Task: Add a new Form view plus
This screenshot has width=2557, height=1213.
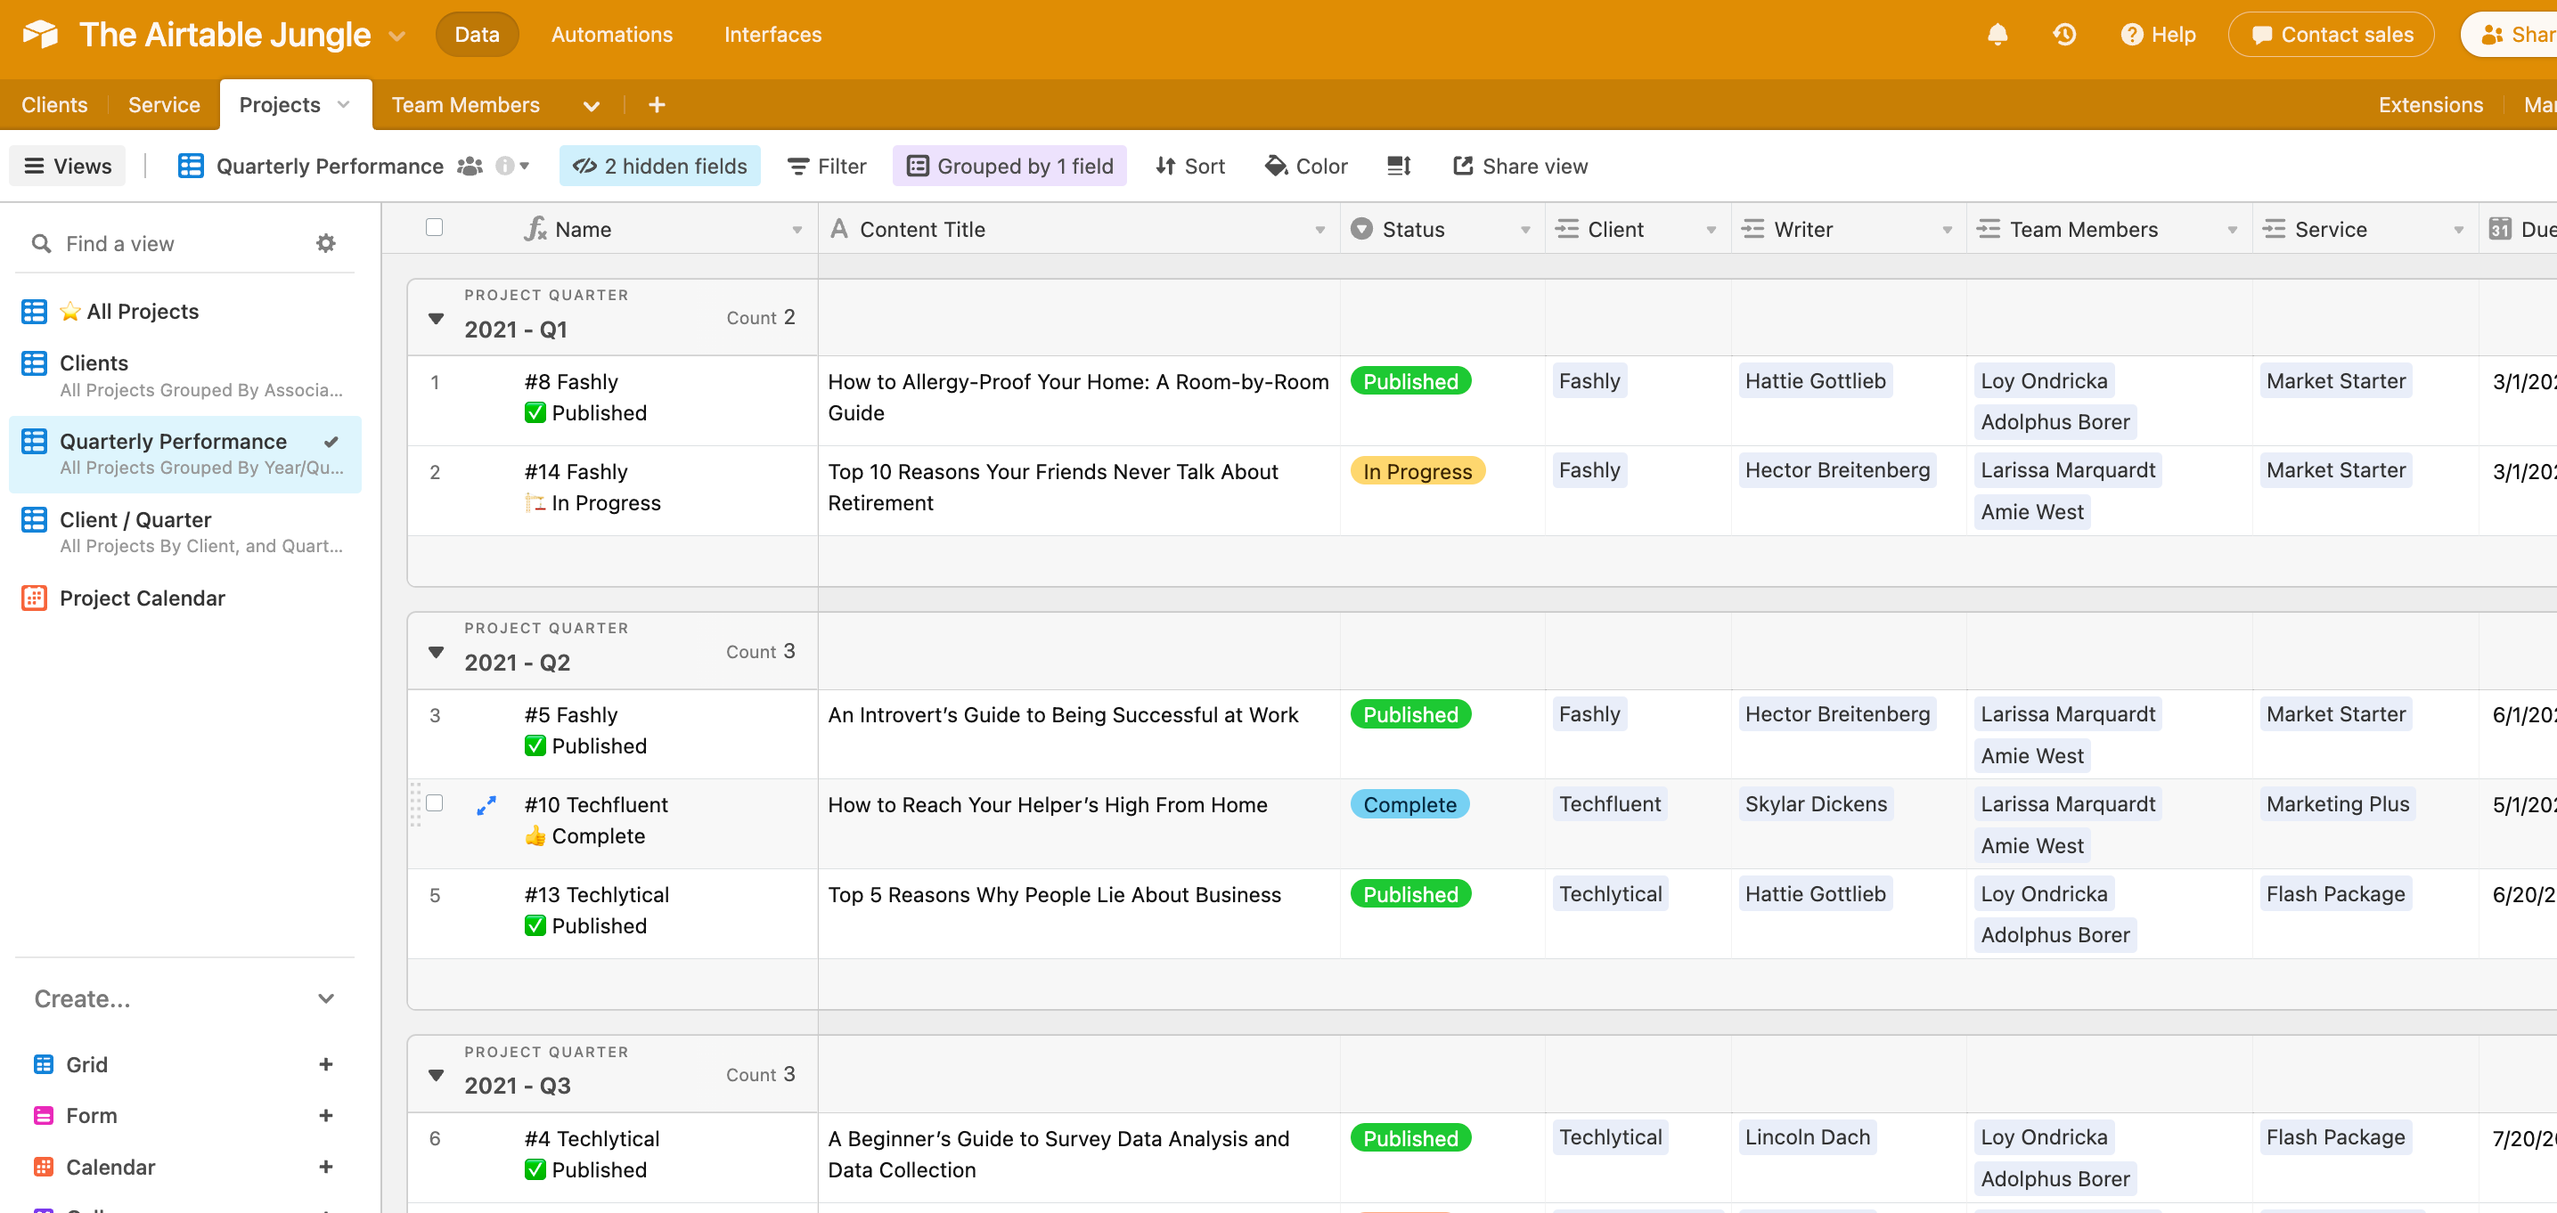Action: pyautogui.click(x=325, y=1116)
